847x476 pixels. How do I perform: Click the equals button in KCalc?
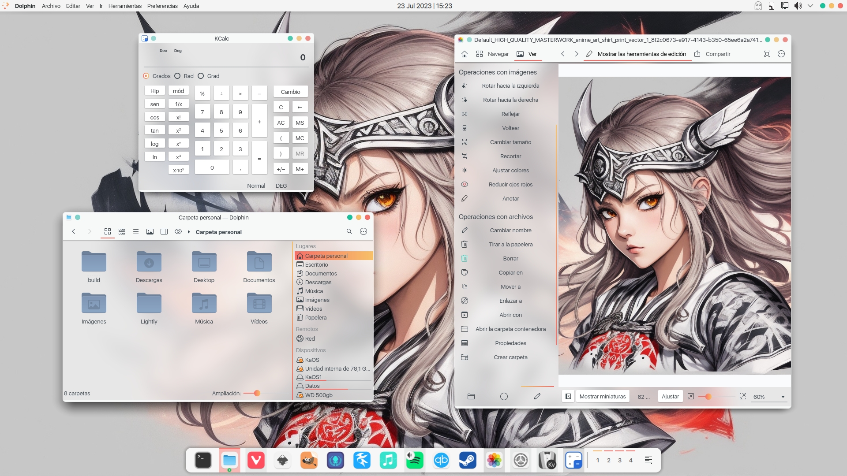point(259,158)
